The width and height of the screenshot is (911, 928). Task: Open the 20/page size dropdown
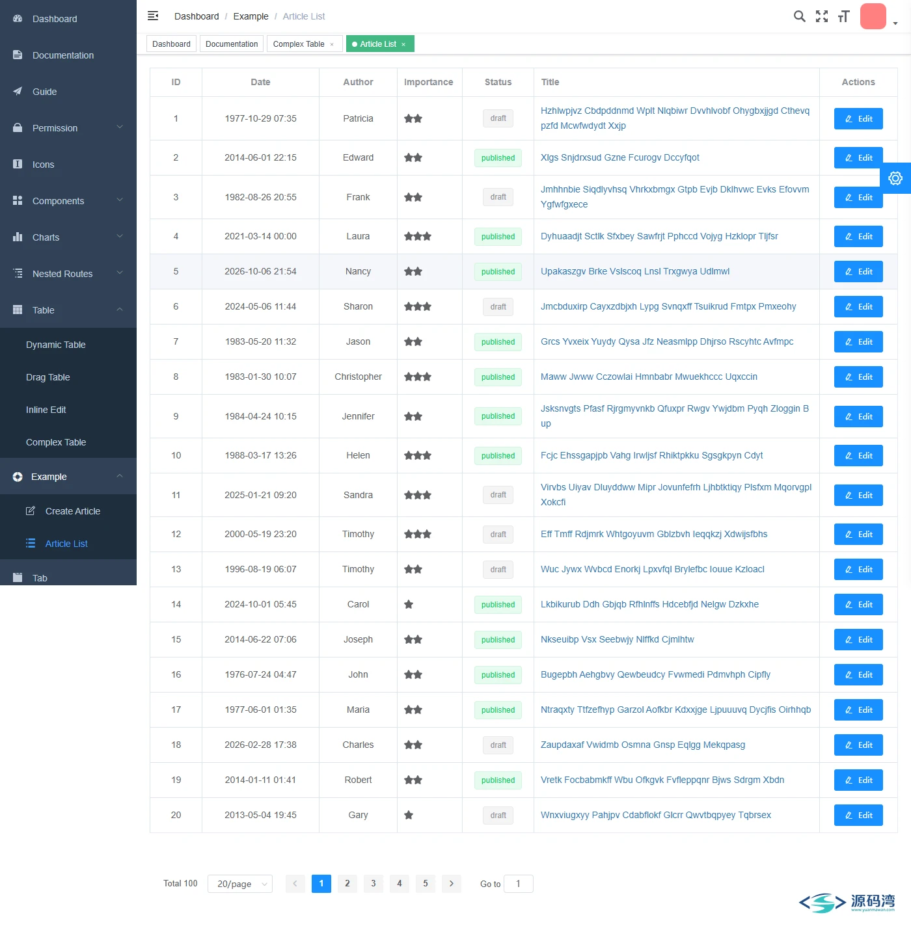[240, 884]
